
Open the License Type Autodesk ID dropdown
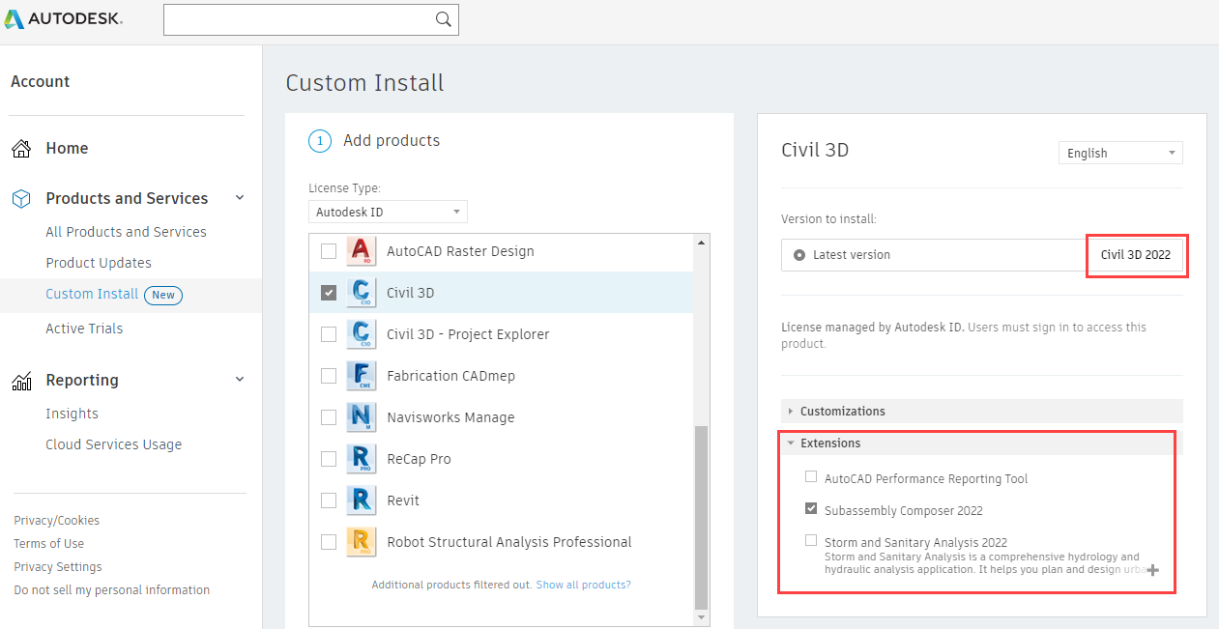click(388, 212)
